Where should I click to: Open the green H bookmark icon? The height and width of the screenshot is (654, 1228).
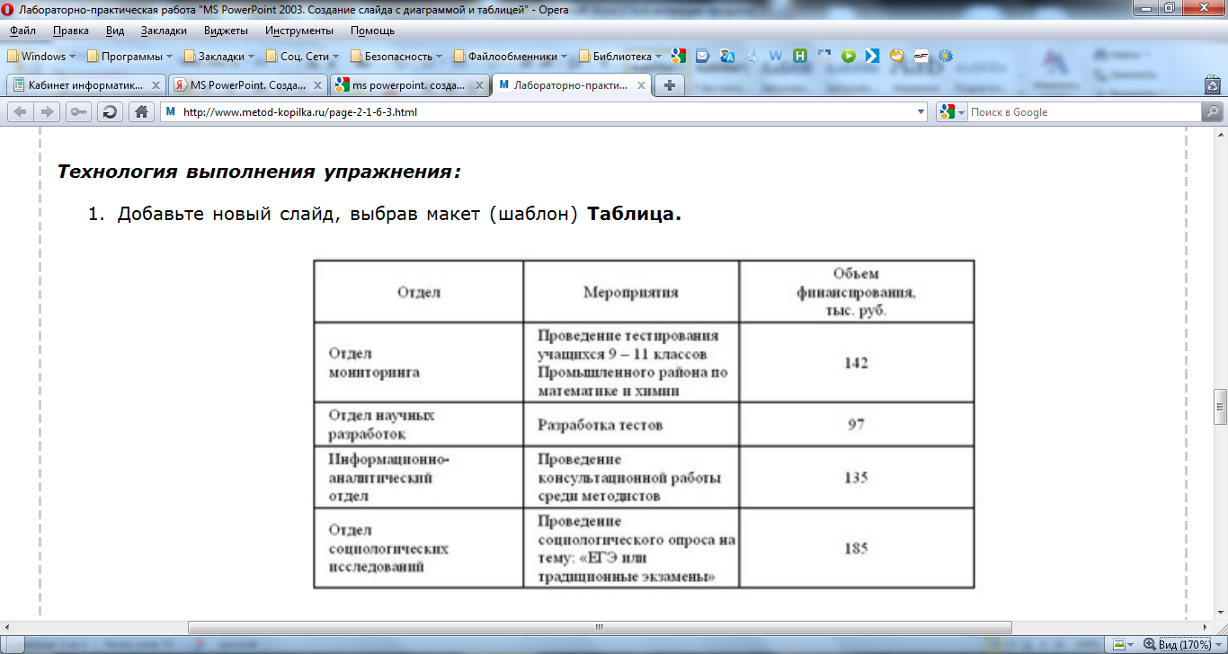[800, 56]
